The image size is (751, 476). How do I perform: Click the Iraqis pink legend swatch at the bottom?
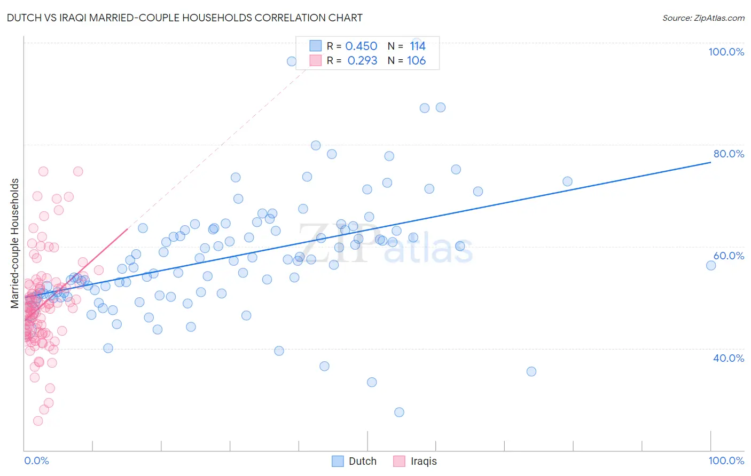pos(399,461)
